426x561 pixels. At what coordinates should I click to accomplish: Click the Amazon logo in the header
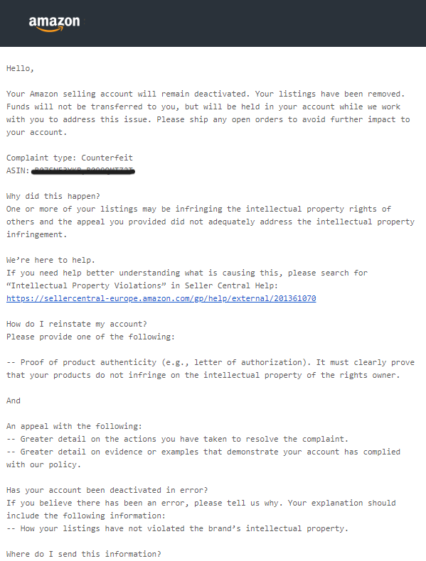point(55,23)
